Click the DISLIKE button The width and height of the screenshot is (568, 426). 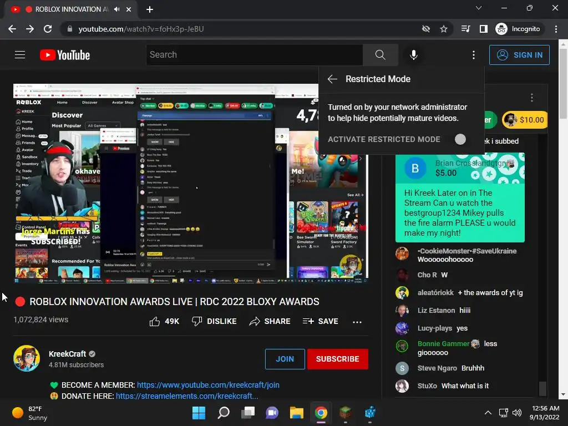point(214,321)
